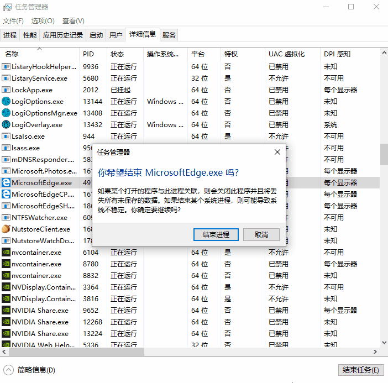Click the MicrosoftEdgeCP Edge icon
Viewport: 388px width, 383px height.
[x=6, y=194]
